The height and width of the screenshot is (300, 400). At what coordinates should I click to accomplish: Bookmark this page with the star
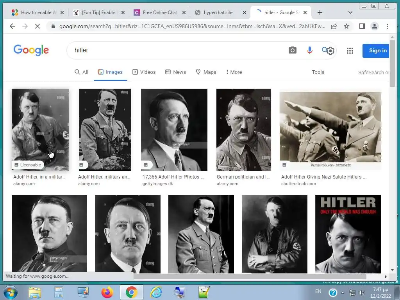click(x=346, y=26)
